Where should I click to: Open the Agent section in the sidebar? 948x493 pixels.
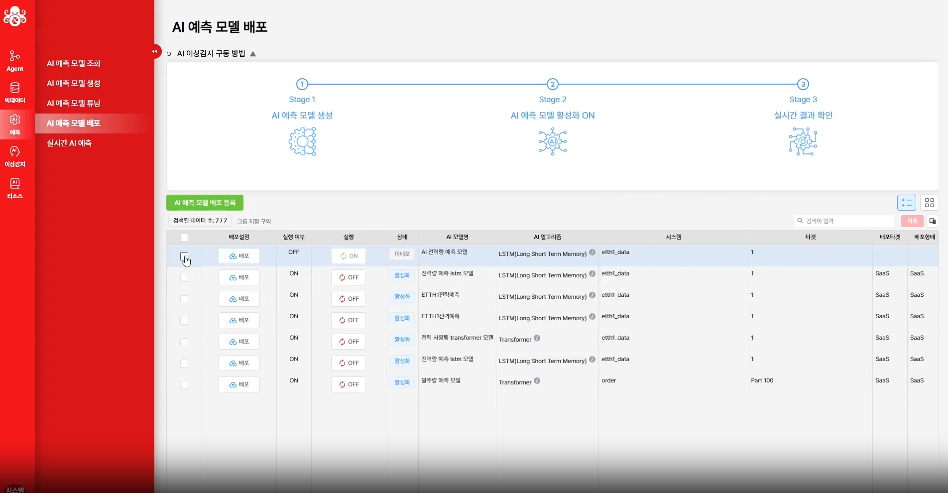coord(15,61)
